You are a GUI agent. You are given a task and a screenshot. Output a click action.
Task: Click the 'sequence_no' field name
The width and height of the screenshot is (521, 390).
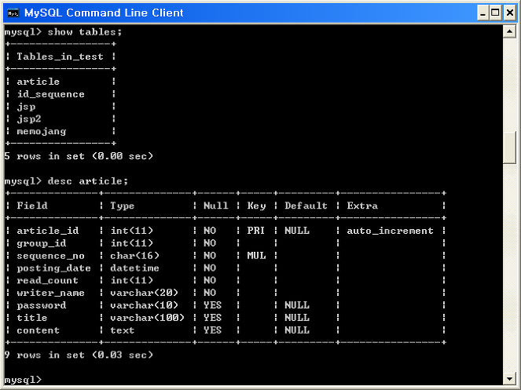click(50, 256)
